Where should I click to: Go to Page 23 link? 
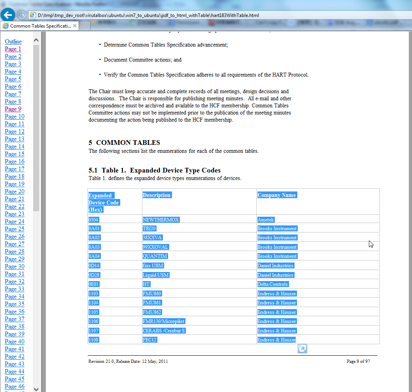point(15,214)
